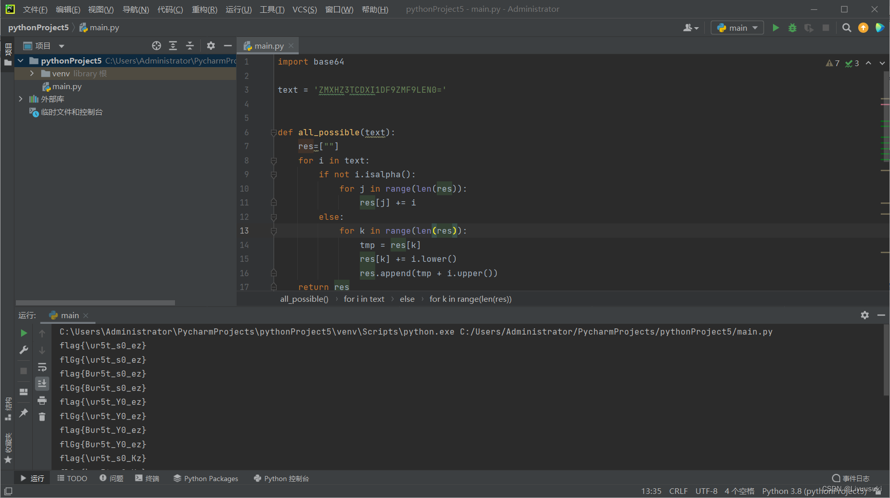Open the TODO tool window
The width and height of the screenshot is (890, 498).
pos(72,479)
